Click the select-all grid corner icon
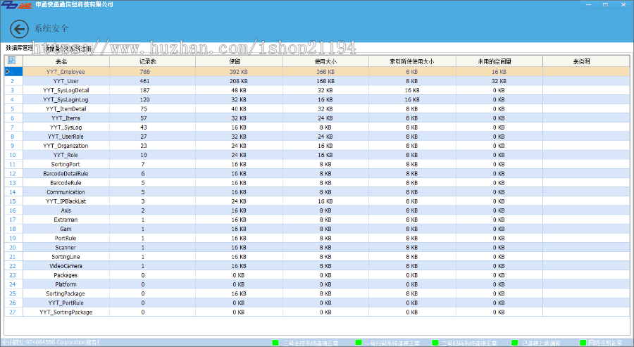 point(11,61)
